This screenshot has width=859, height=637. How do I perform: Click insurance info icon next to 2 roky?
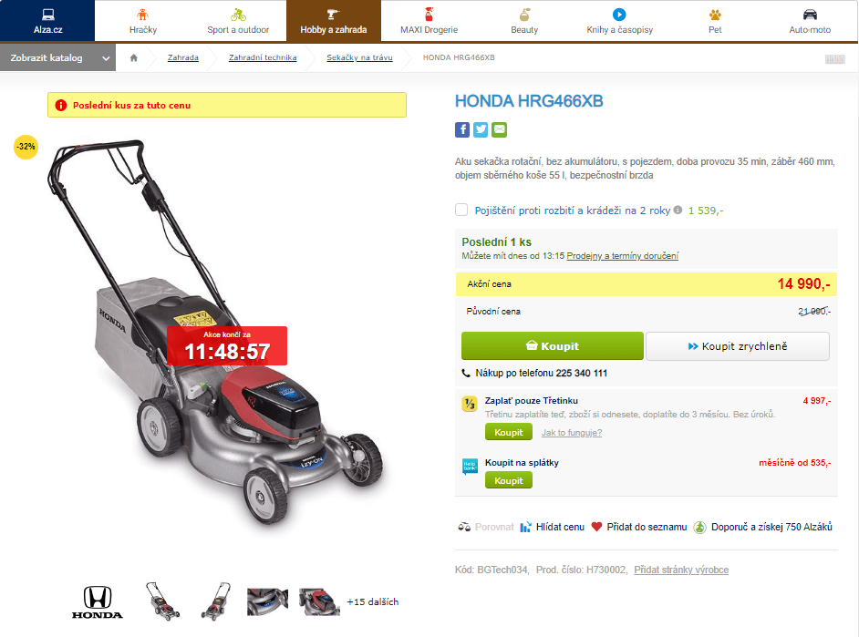[x=678, y=210]
